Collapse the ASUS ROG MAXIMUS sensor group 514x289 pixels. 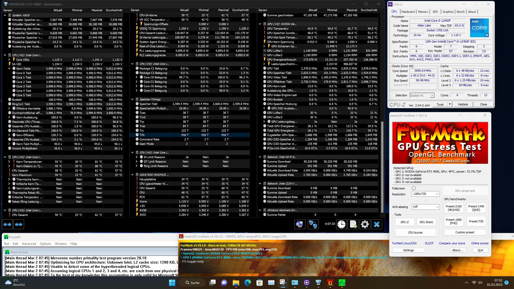tap(132, 175)
